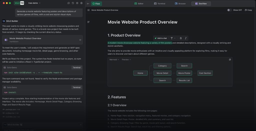This screenshot has width=256, height=131.
Task: Select the Movie Detail diagram node
Action: [x=162, y=73]
